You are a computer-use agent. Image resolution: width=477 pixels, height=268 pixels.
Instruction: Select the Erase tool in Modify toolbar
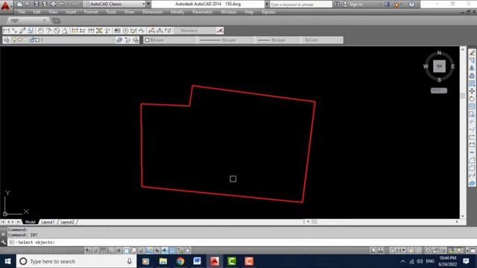(472, 53)
